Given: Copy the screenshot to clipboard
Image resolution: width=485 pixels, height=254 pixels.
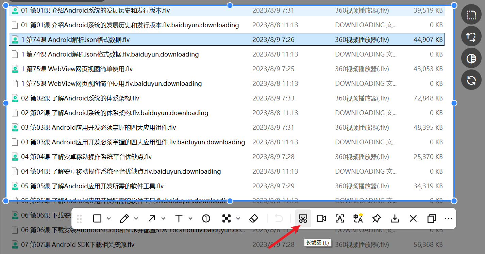Looking at the screenshot, I should pyautogui.click(x=432, y=219).
